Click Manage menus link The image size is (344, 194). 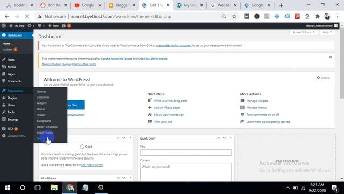pyautogui.click(x=256, y=108)
